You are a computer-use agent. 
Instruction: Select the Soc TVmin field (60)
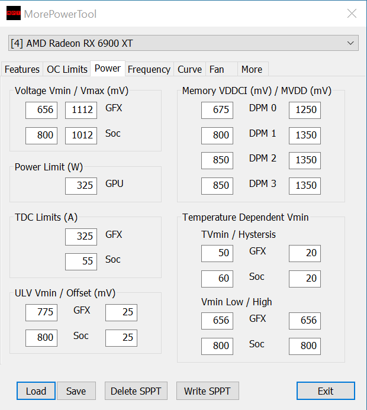click(x=217, y=279)
